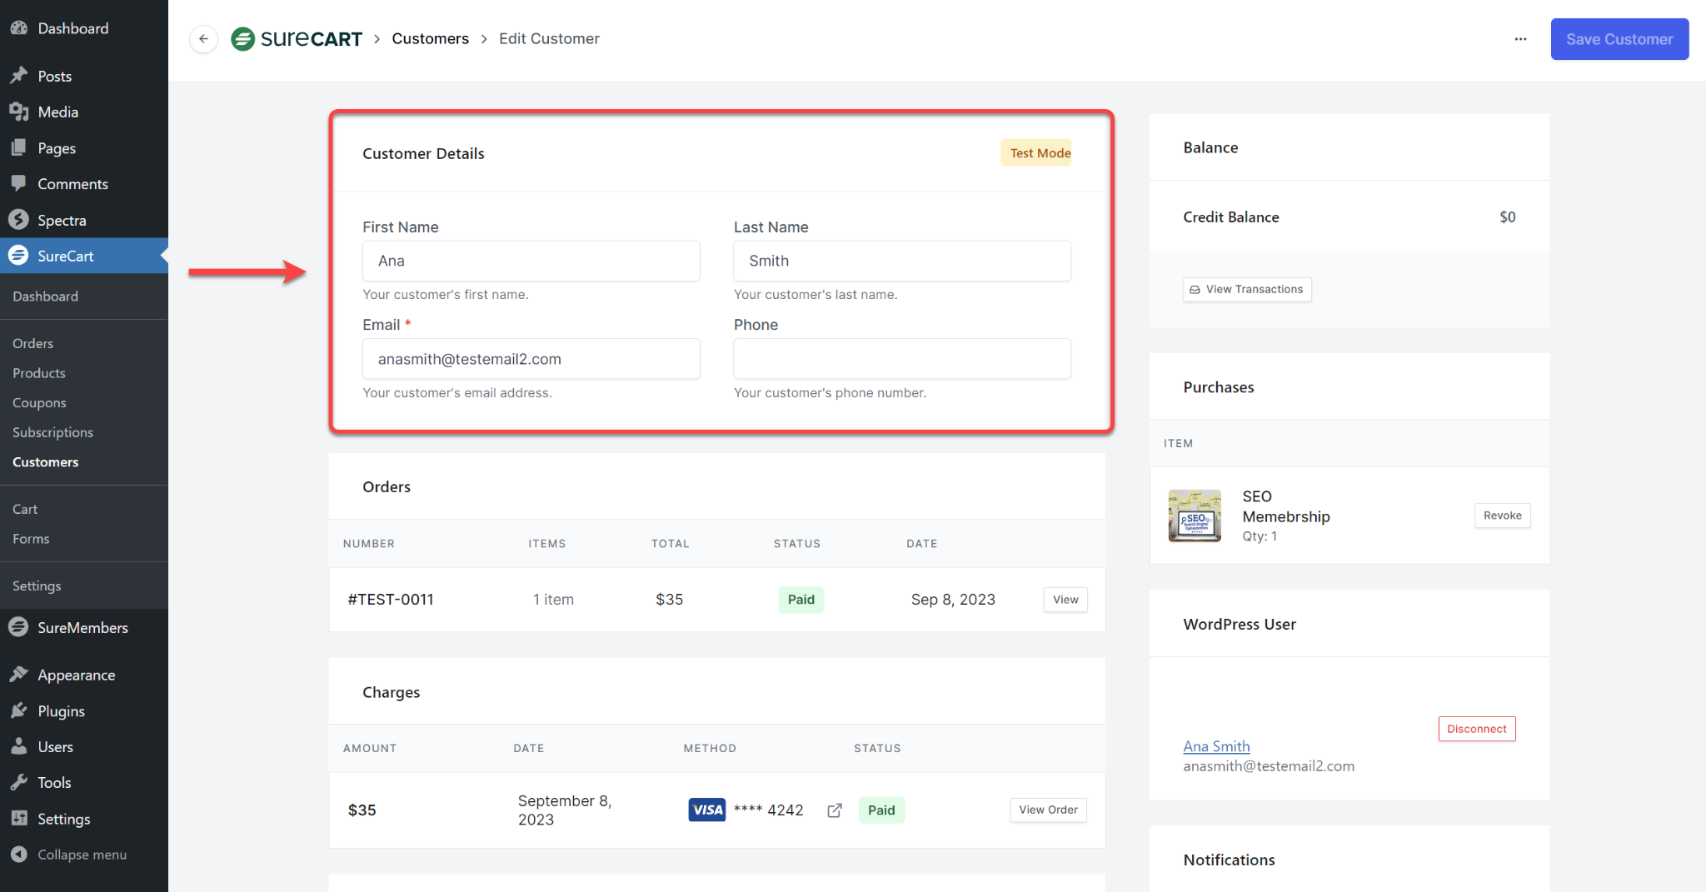Click the back arrow beside the breadcrumb
This screenshot has width=1706, height=892.
pyautogui.click(x=203, y=39)
